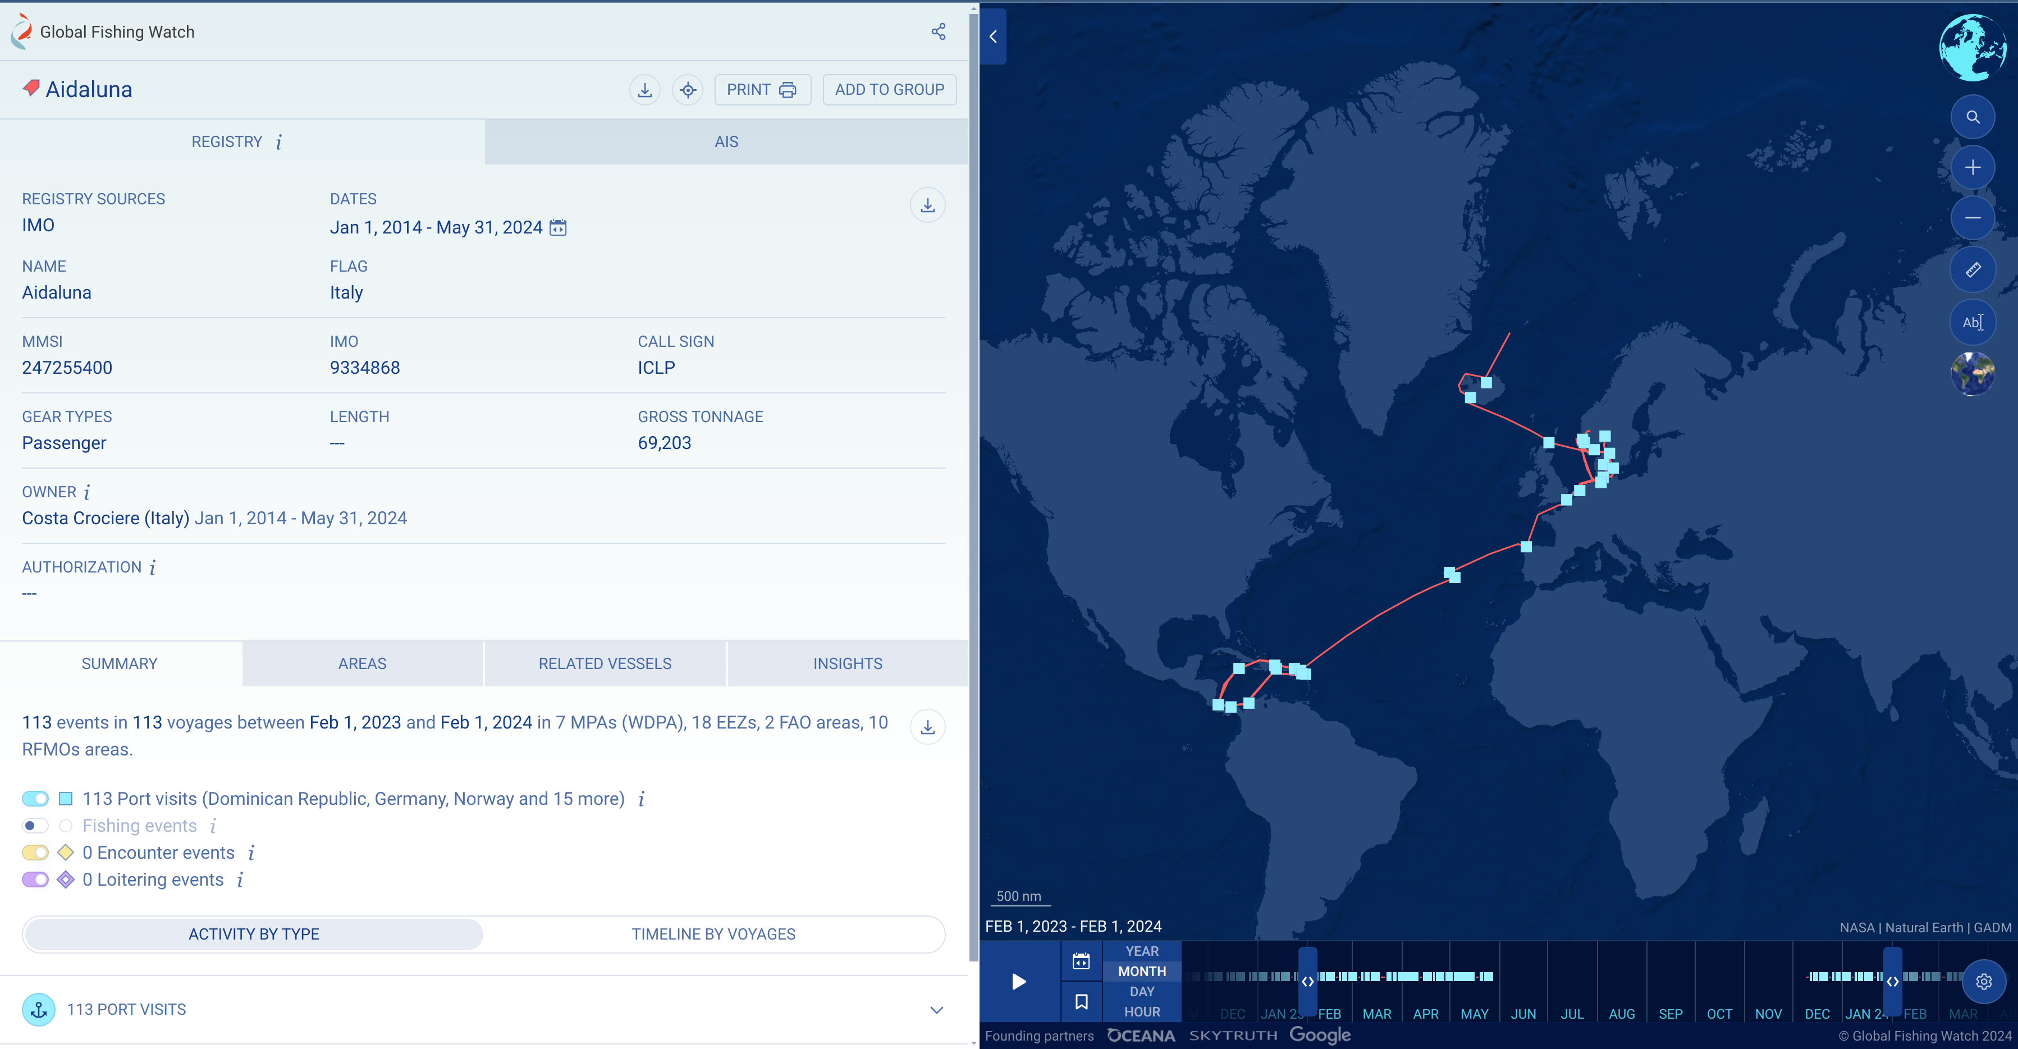Set timebar interval to Hour

(x=1141, y=1011)
